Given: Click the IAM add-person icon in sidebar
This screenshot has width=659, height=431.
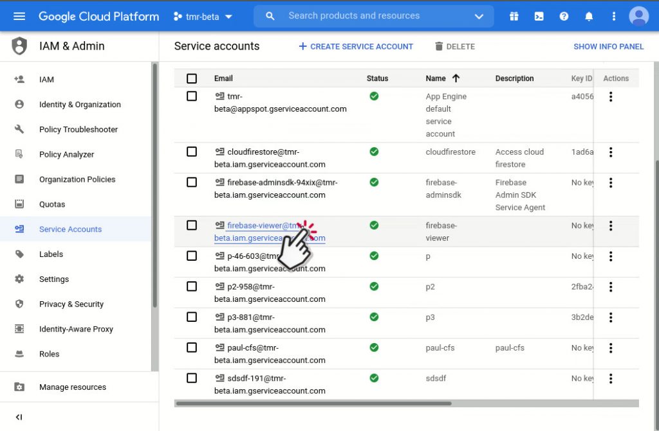Looking at the screenshot, I should [x=19, y=79].
